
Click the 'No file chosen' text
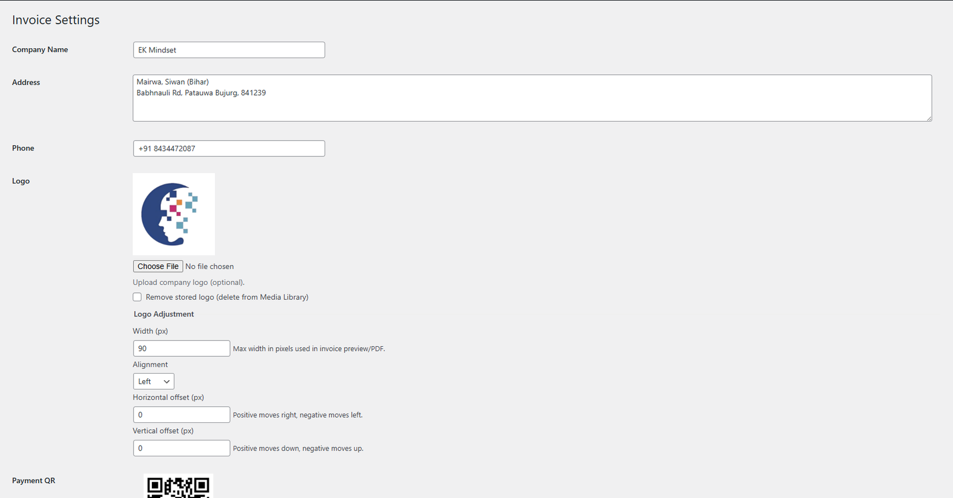tap(210, 267)
